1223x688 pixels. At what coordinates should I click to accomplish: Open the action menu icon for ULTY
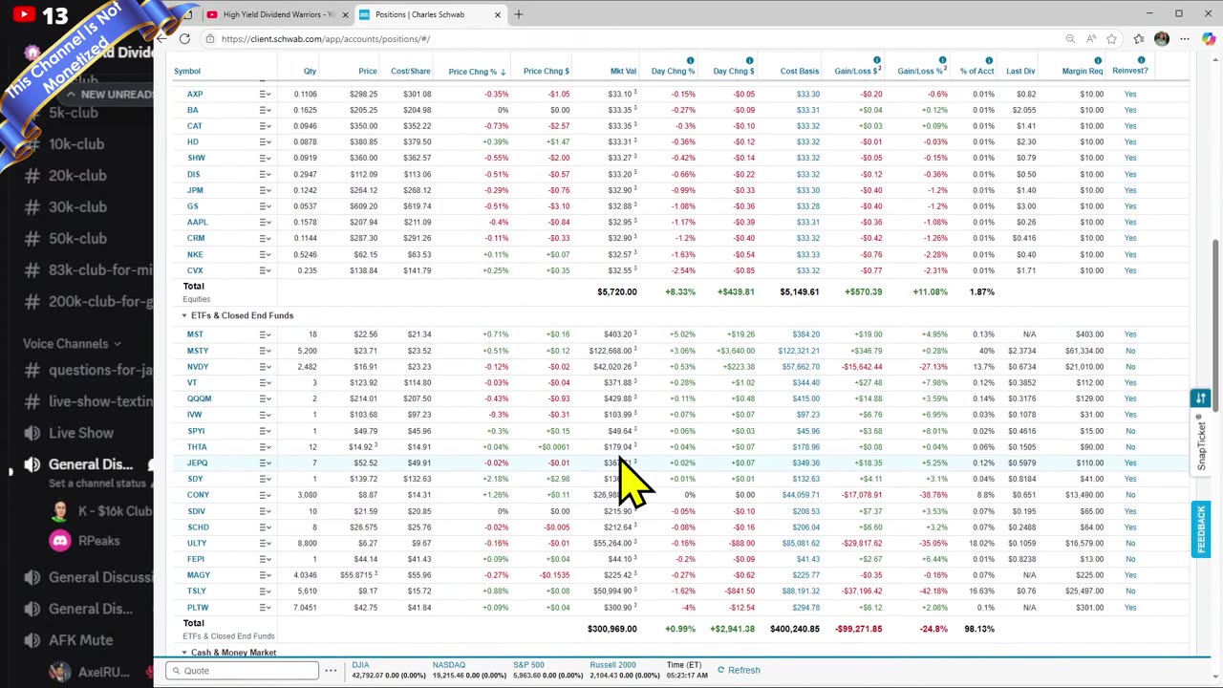click(265, 543)
